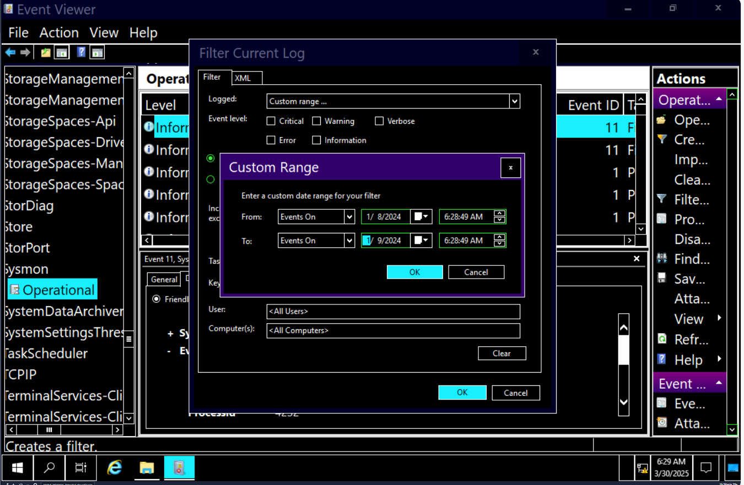The image size is (744, 485).
Task: Click Refresh in the Actions pane
Action: 689,340
